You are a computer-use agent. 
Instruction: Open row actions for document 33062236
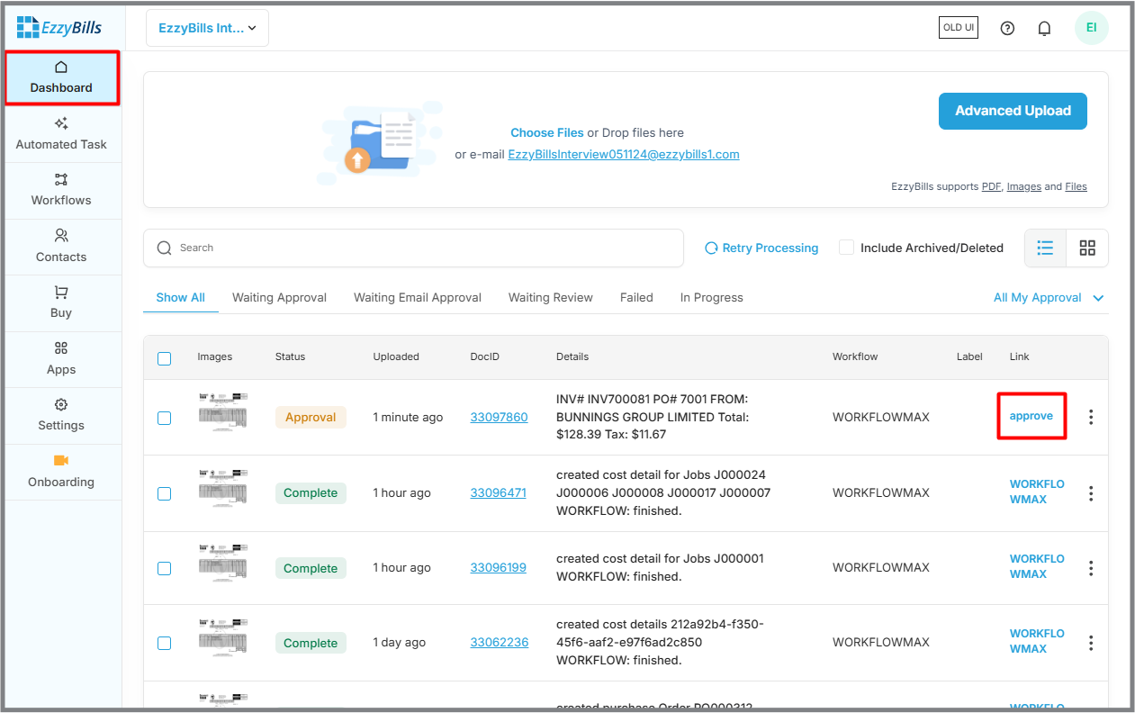[x=1091, y=643]
